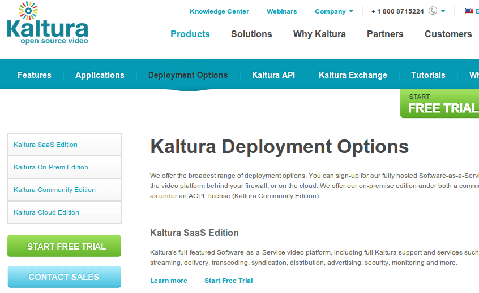Click Learn more under SaaS Edition
479x293 pixels.
pos(169,281)
